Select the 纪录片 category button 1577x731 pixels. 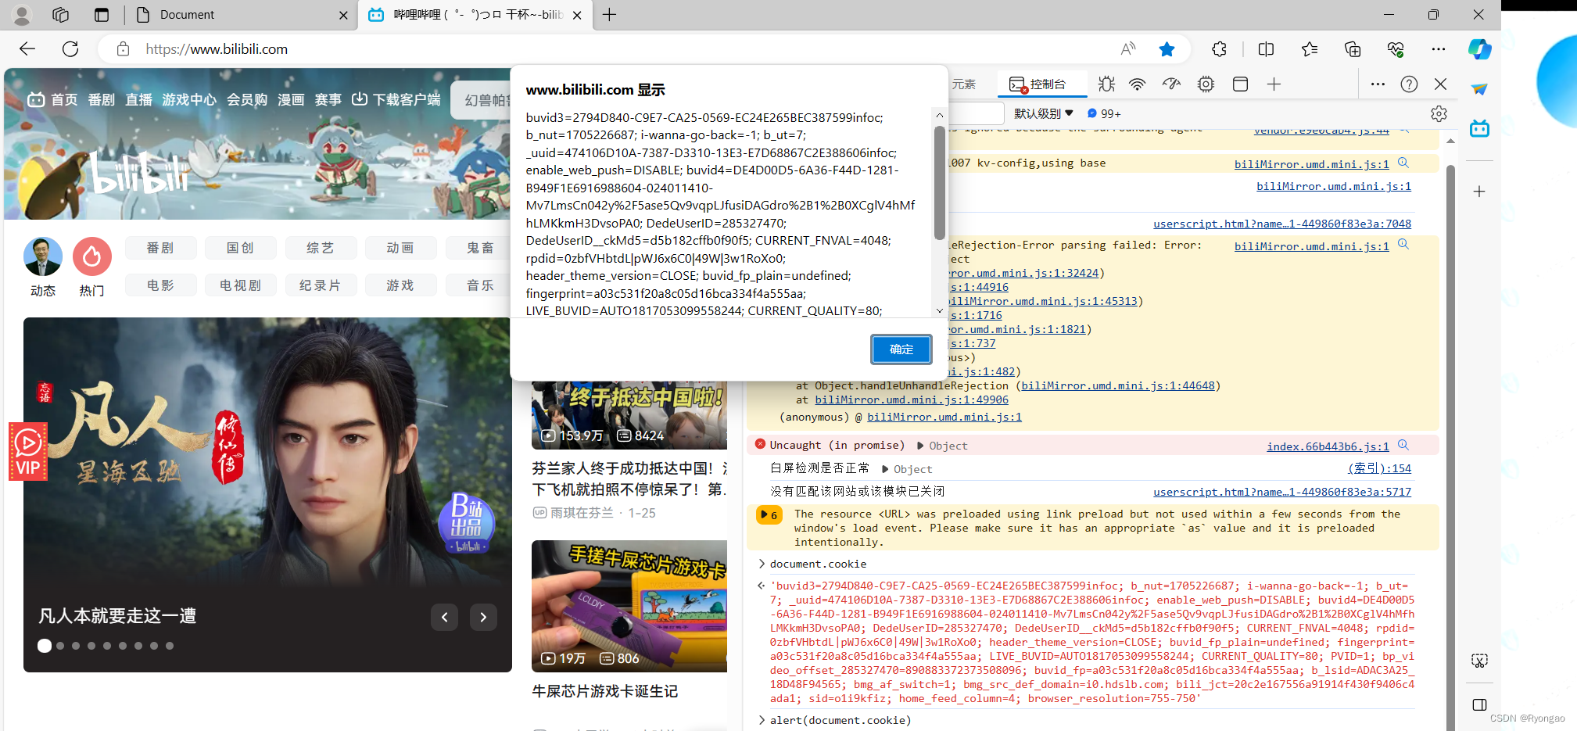click(321, 285)
